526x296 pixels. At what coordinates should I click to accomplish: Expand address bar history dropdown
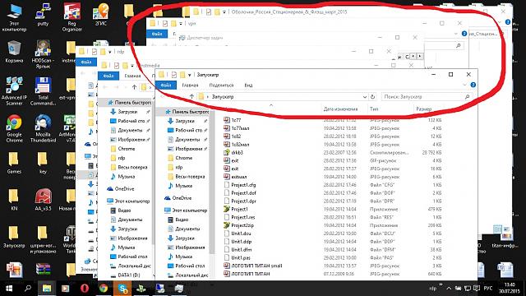point(365,97)
